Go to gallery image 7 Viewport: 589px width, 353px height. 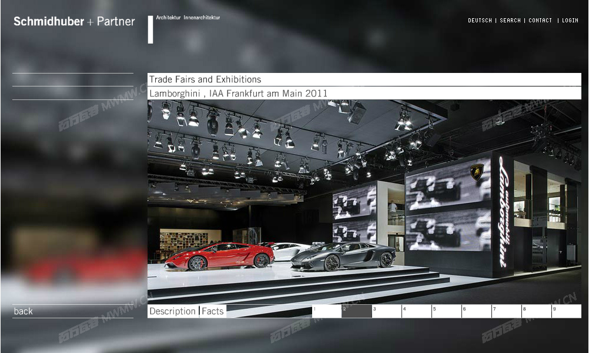click(x=507, y=311)
